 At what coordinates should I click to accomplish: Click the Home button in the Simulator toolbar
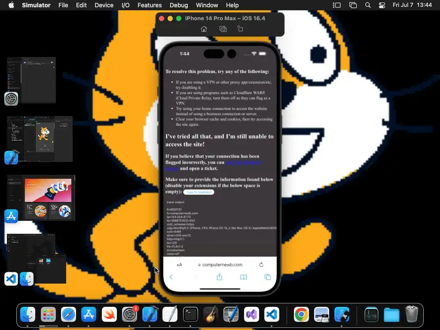204,29
